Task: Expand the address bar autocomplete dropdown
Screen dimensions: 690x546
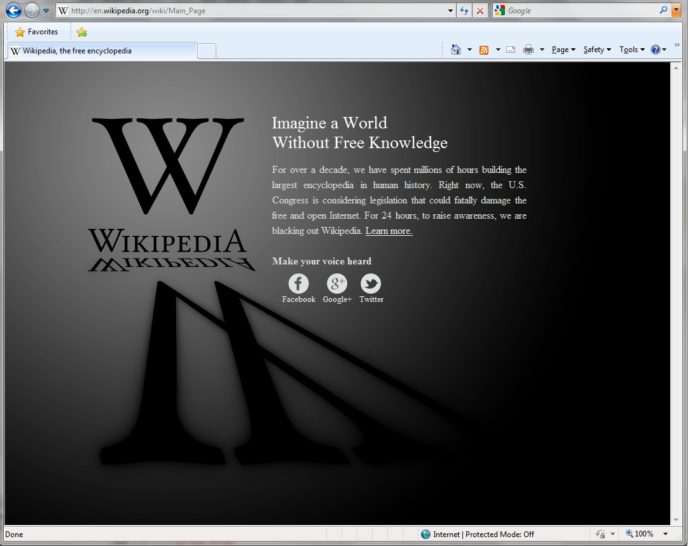Action: tap(450, 11)
